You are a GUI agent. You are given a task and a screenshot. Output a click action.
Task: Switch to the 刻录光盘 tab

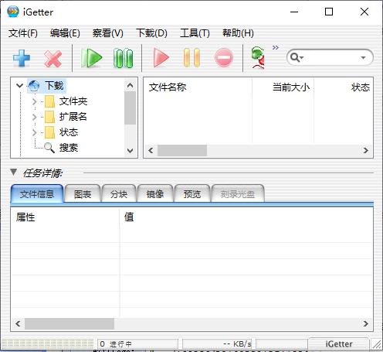[x=238, y=194]
